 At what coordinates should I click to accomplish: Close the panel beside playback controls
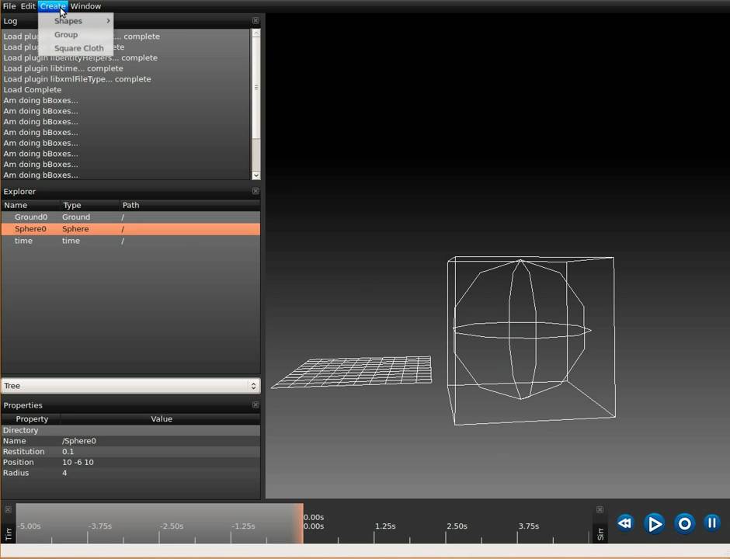click(x=600, y=509)
